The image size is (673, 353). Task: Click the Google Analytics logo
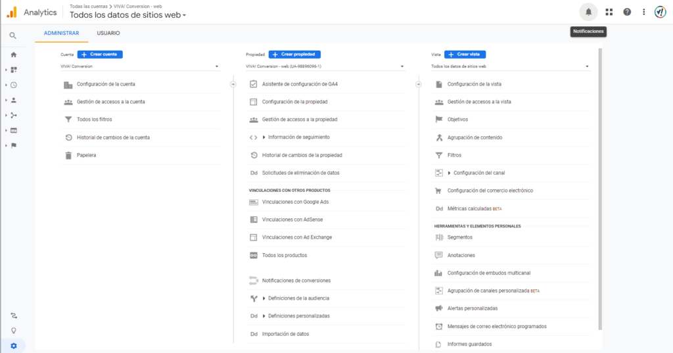(x=12, y=12)
